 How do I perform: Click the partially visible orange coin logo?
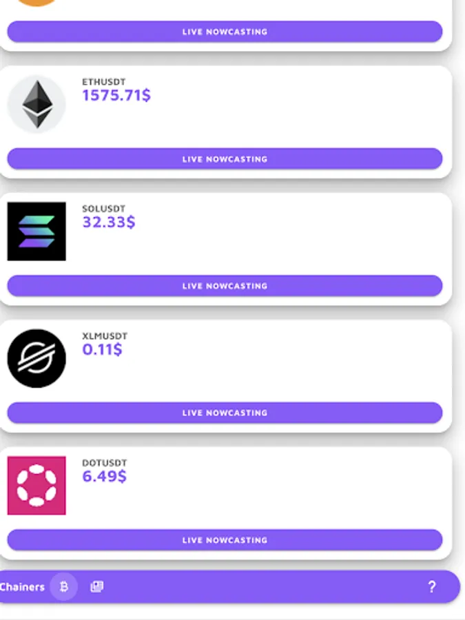pos(37,3)
